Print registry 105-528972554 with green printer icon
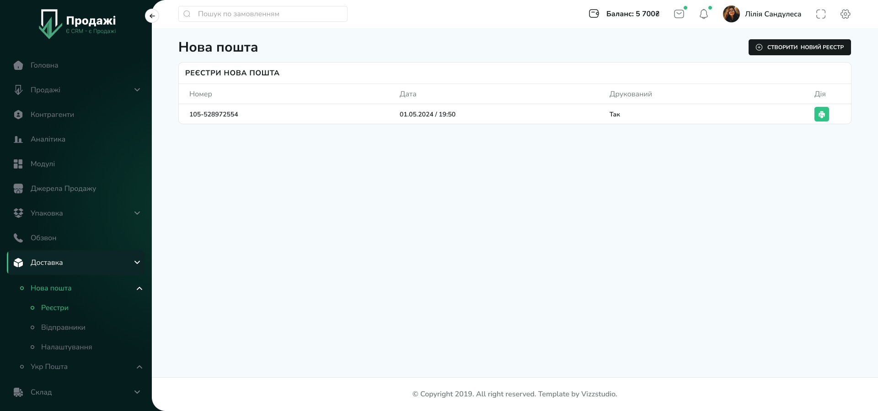Viewport: 878px width, 411px height. [x=822, y=114]
